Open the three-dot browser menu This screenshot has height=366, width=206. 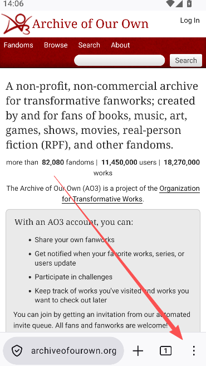(x=194, y=350)
